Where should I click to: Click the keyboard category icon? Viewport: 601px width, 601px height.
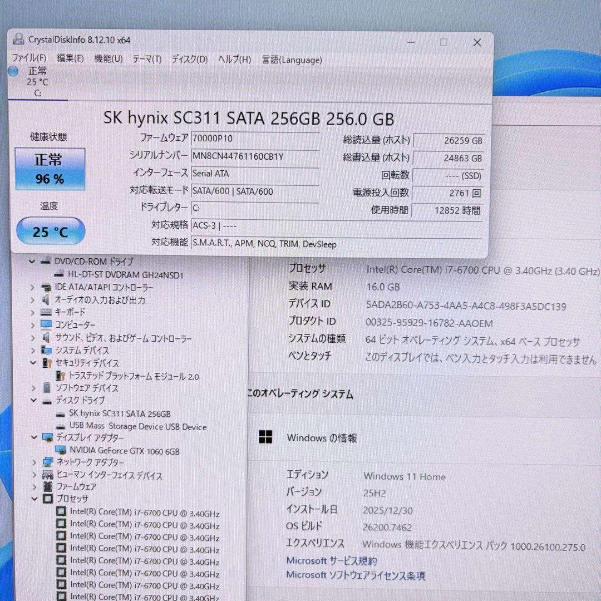click(46, 312)
